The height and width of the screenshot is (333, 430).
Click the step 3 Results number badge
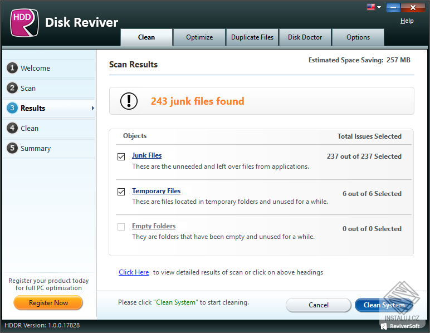12,108
